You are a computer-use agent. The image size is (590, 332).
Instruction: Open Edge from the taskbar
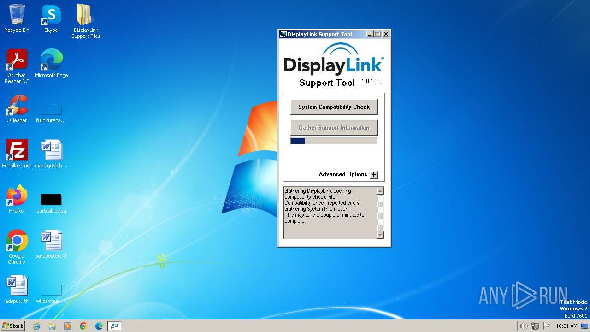click(99, 326)
